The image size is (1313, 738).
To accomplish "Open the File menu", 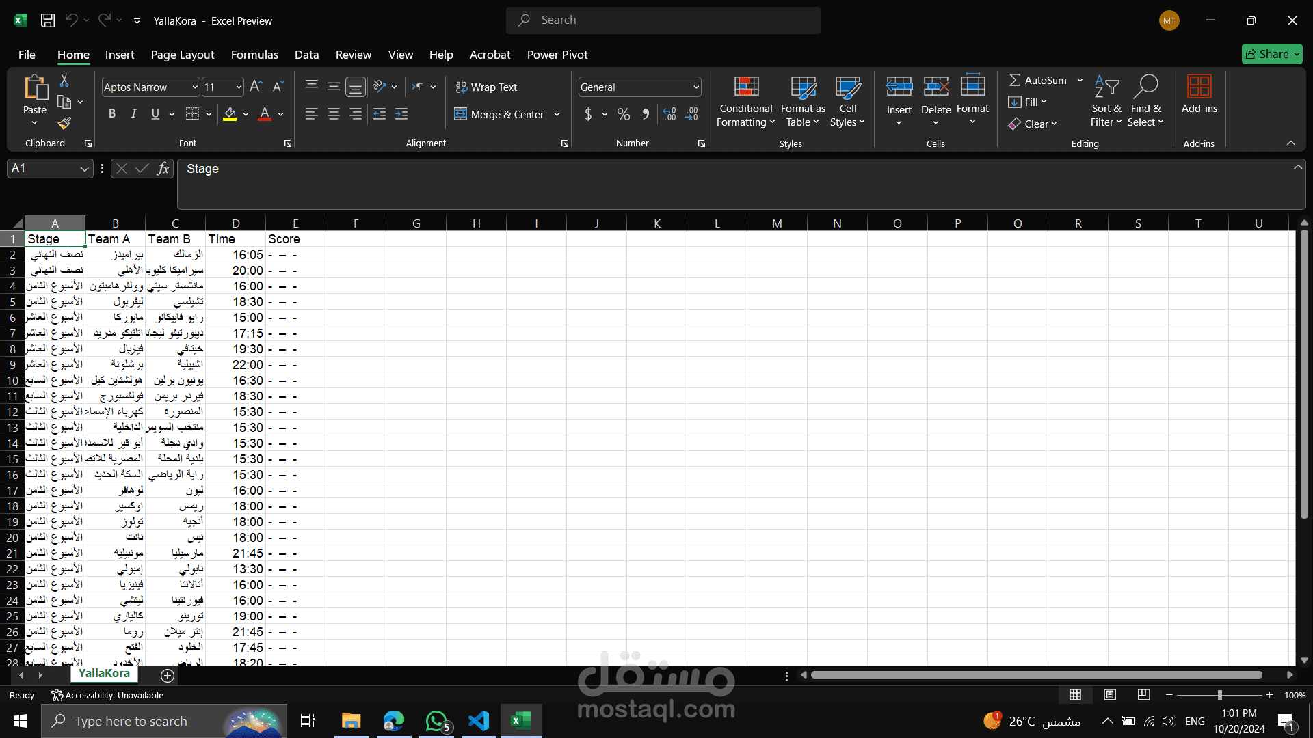I will point(27,55).
